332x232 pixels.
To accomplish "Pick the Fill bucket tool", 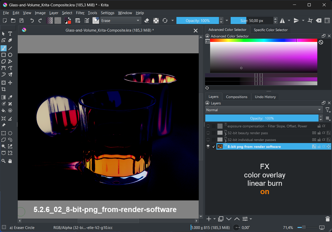I will coord(4,110).
